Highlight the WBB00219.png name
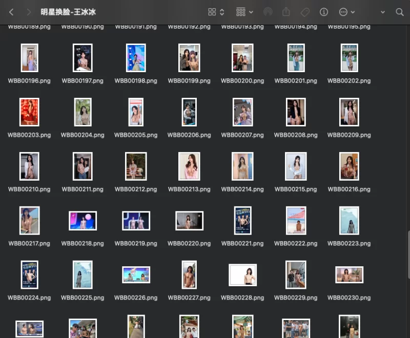 tap(136, 243)
